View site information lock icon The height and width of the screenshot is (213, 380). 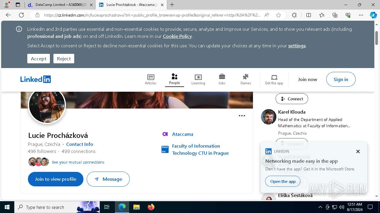point(37,15)
